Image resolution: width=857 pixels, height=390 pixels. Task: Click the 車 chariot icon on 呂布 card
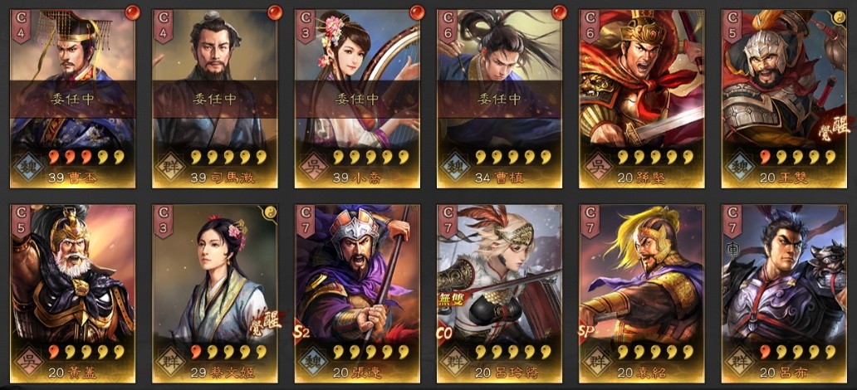tap(730, 249)
